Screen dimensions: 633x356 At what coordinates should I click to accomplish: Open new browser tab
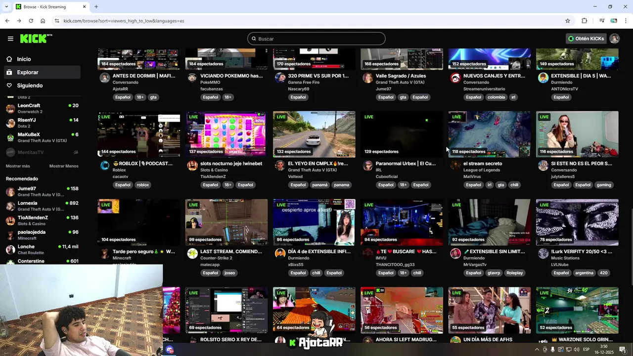click(x=96, y=7)
